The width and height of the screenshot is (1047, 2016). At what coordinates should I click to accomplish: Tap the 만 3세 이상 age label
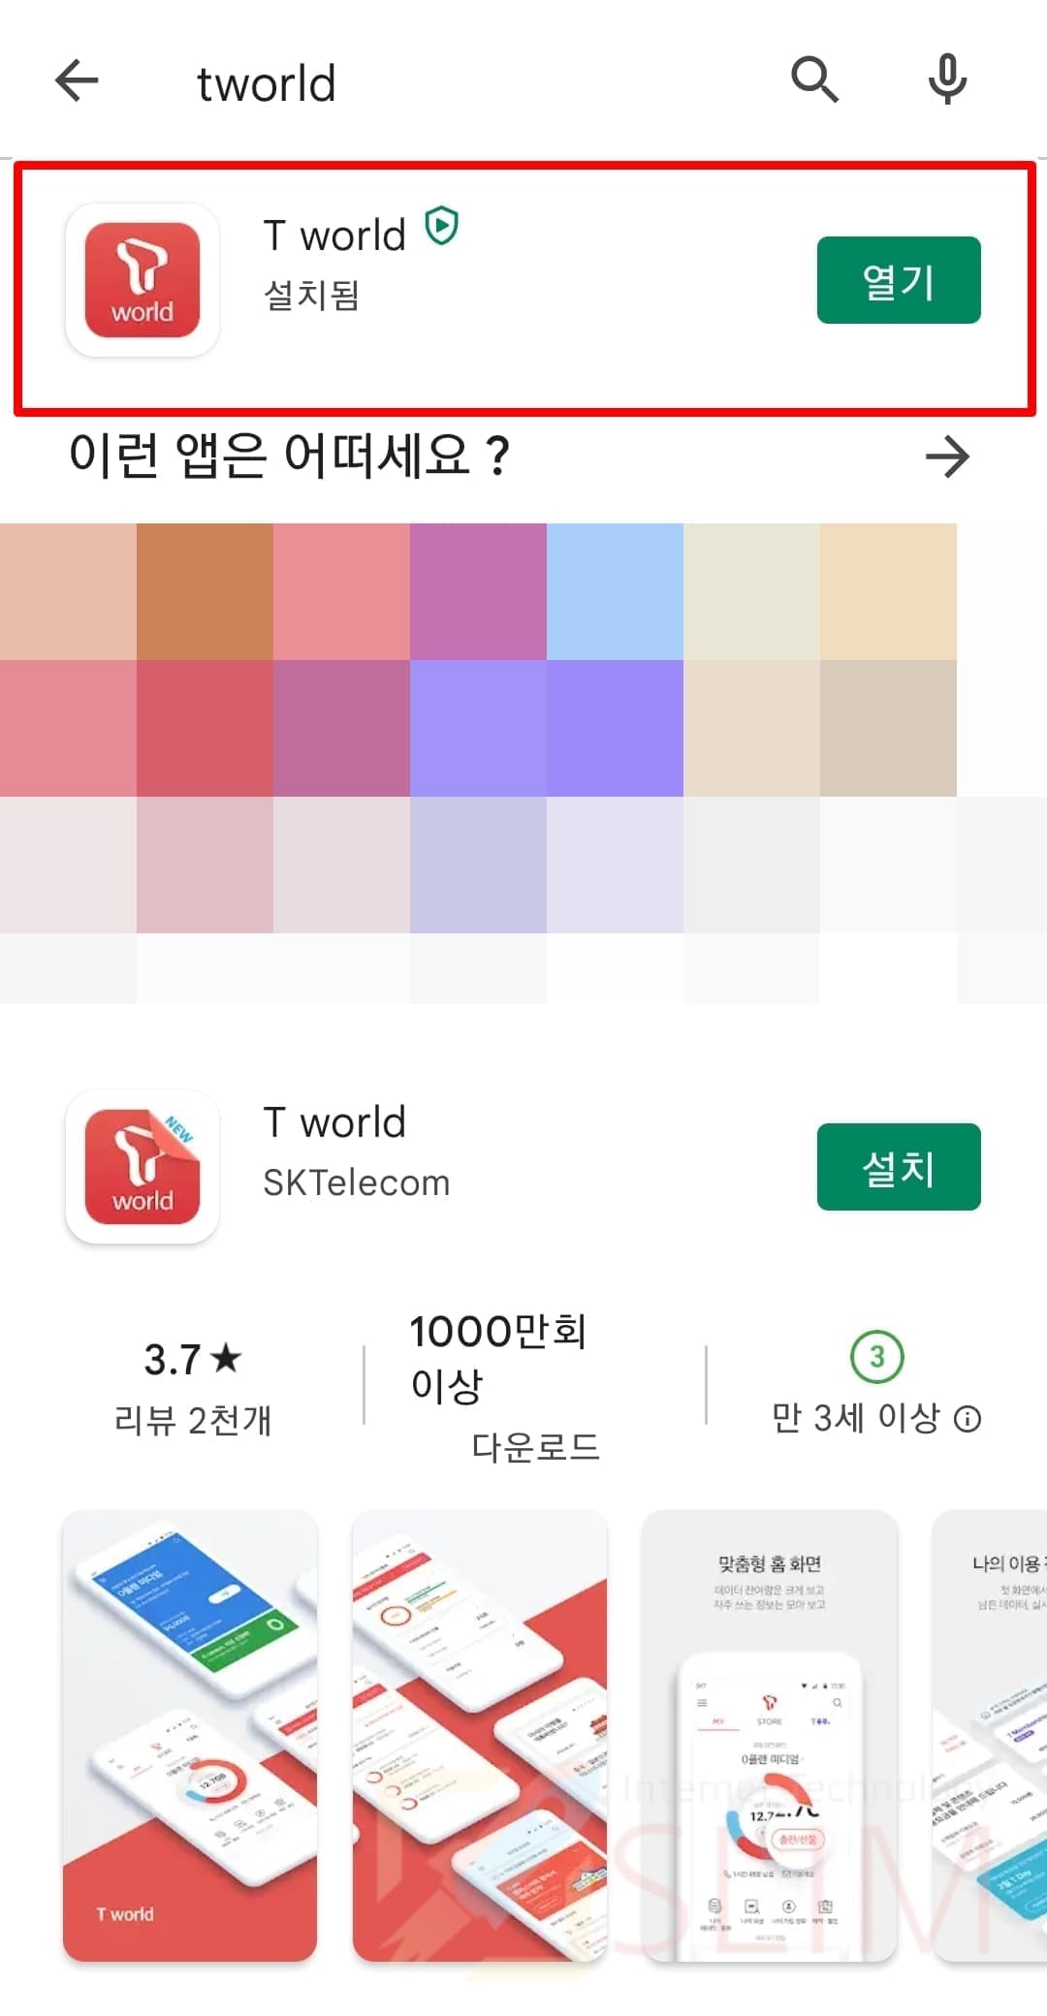[x=856, y=1418]
